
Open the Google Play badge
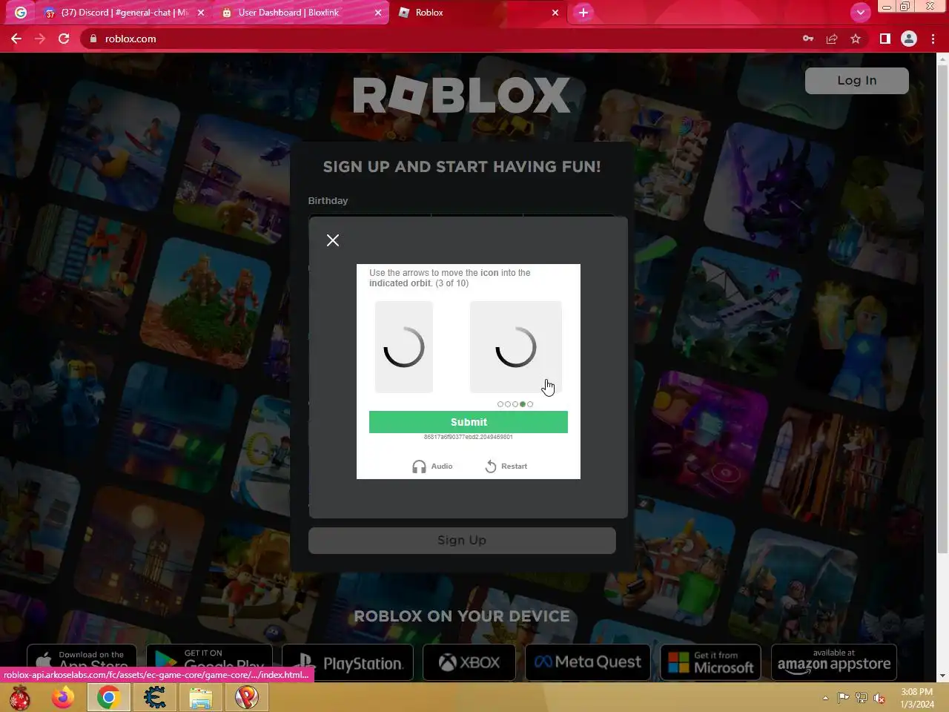(x=209, y=662)
